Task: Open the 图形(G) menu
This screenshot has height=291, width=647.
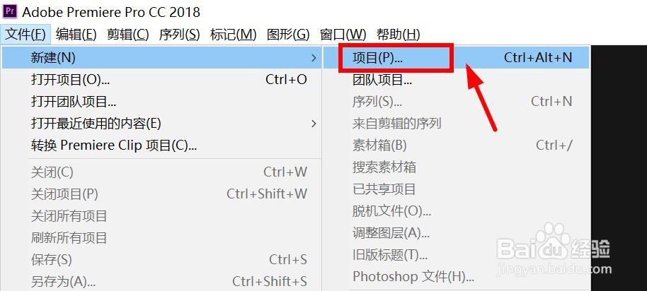Action: tap(288, 34)
